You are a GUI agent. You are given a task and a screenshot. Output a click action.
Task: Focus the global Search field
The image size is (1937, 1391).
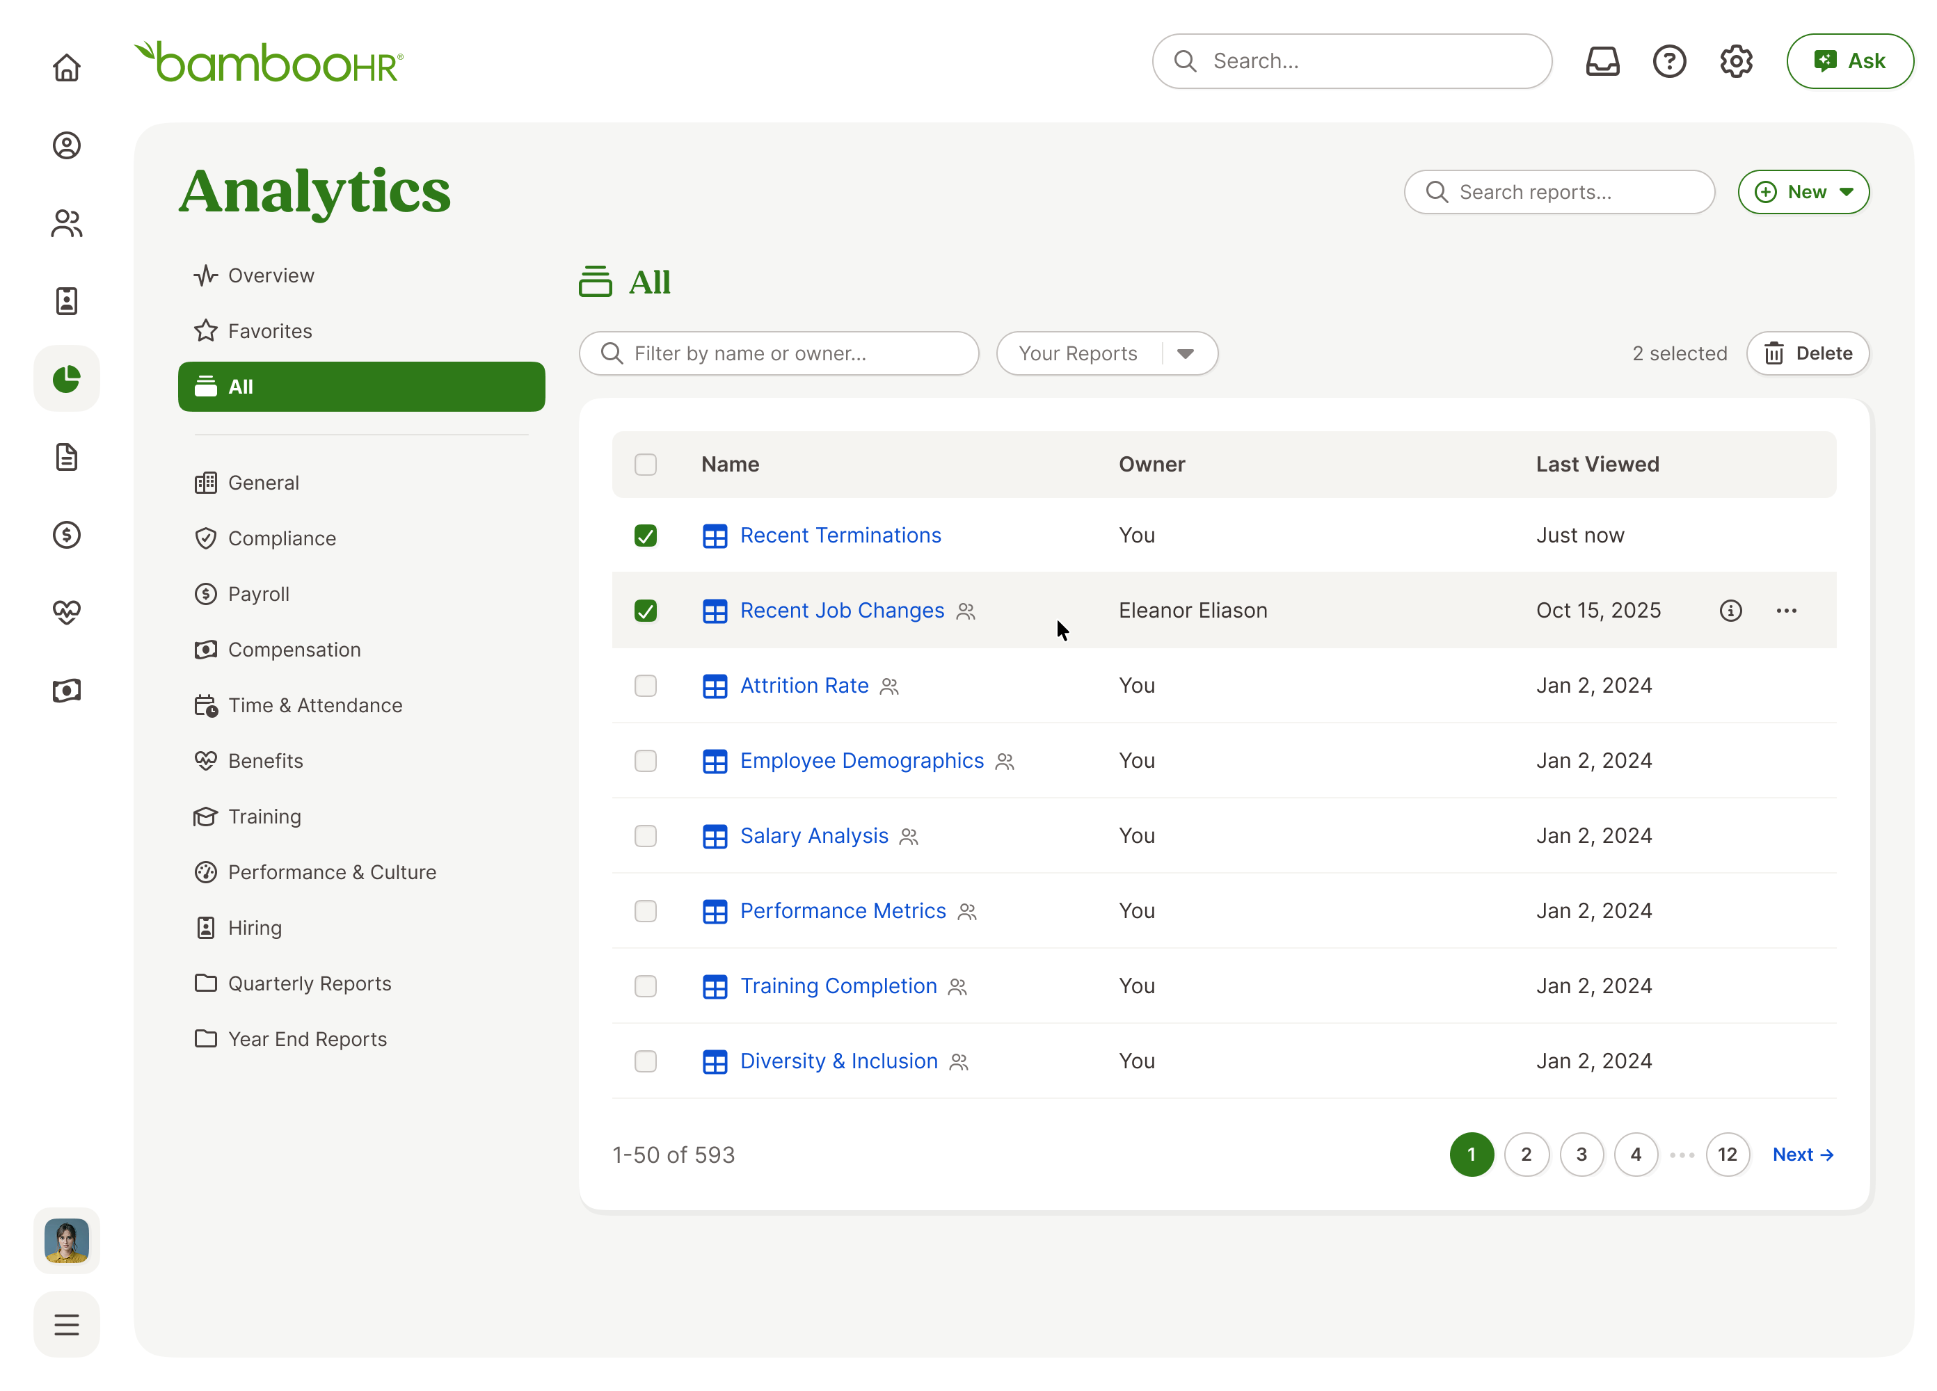click(1351, 61)
